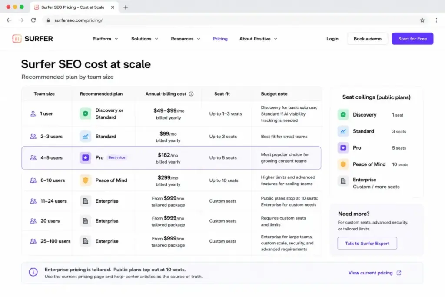This screenshot has height=297, width=445.
Task: Open the browser three-dot menu
Action: [436, 20]
